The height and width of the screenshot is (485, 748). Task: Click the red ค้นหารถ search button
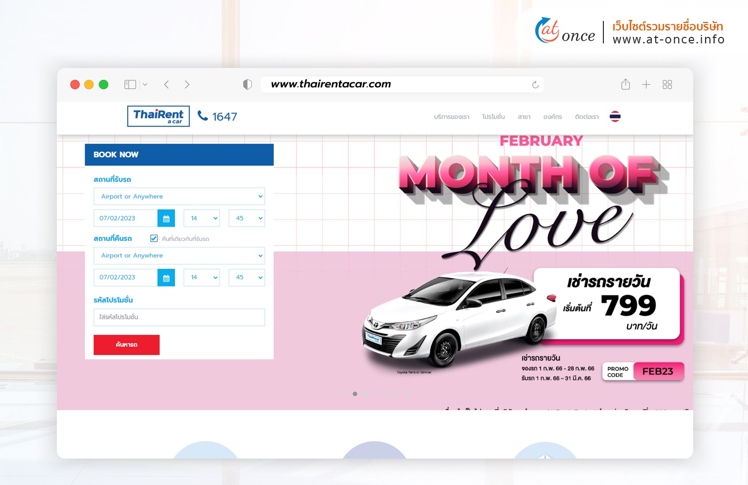(127, 345)
